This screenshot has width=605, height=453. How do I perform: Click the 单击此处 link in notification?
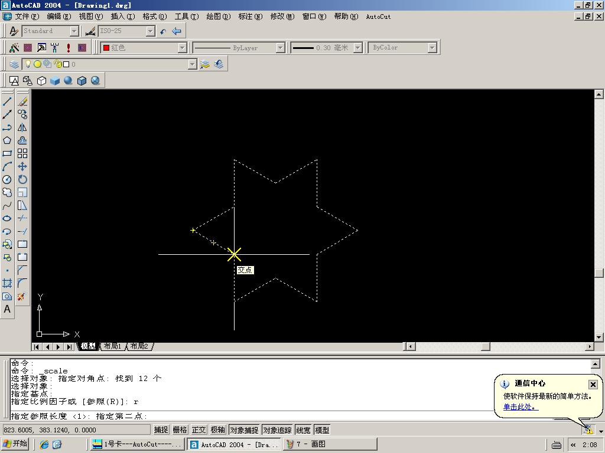click(520, 407)
